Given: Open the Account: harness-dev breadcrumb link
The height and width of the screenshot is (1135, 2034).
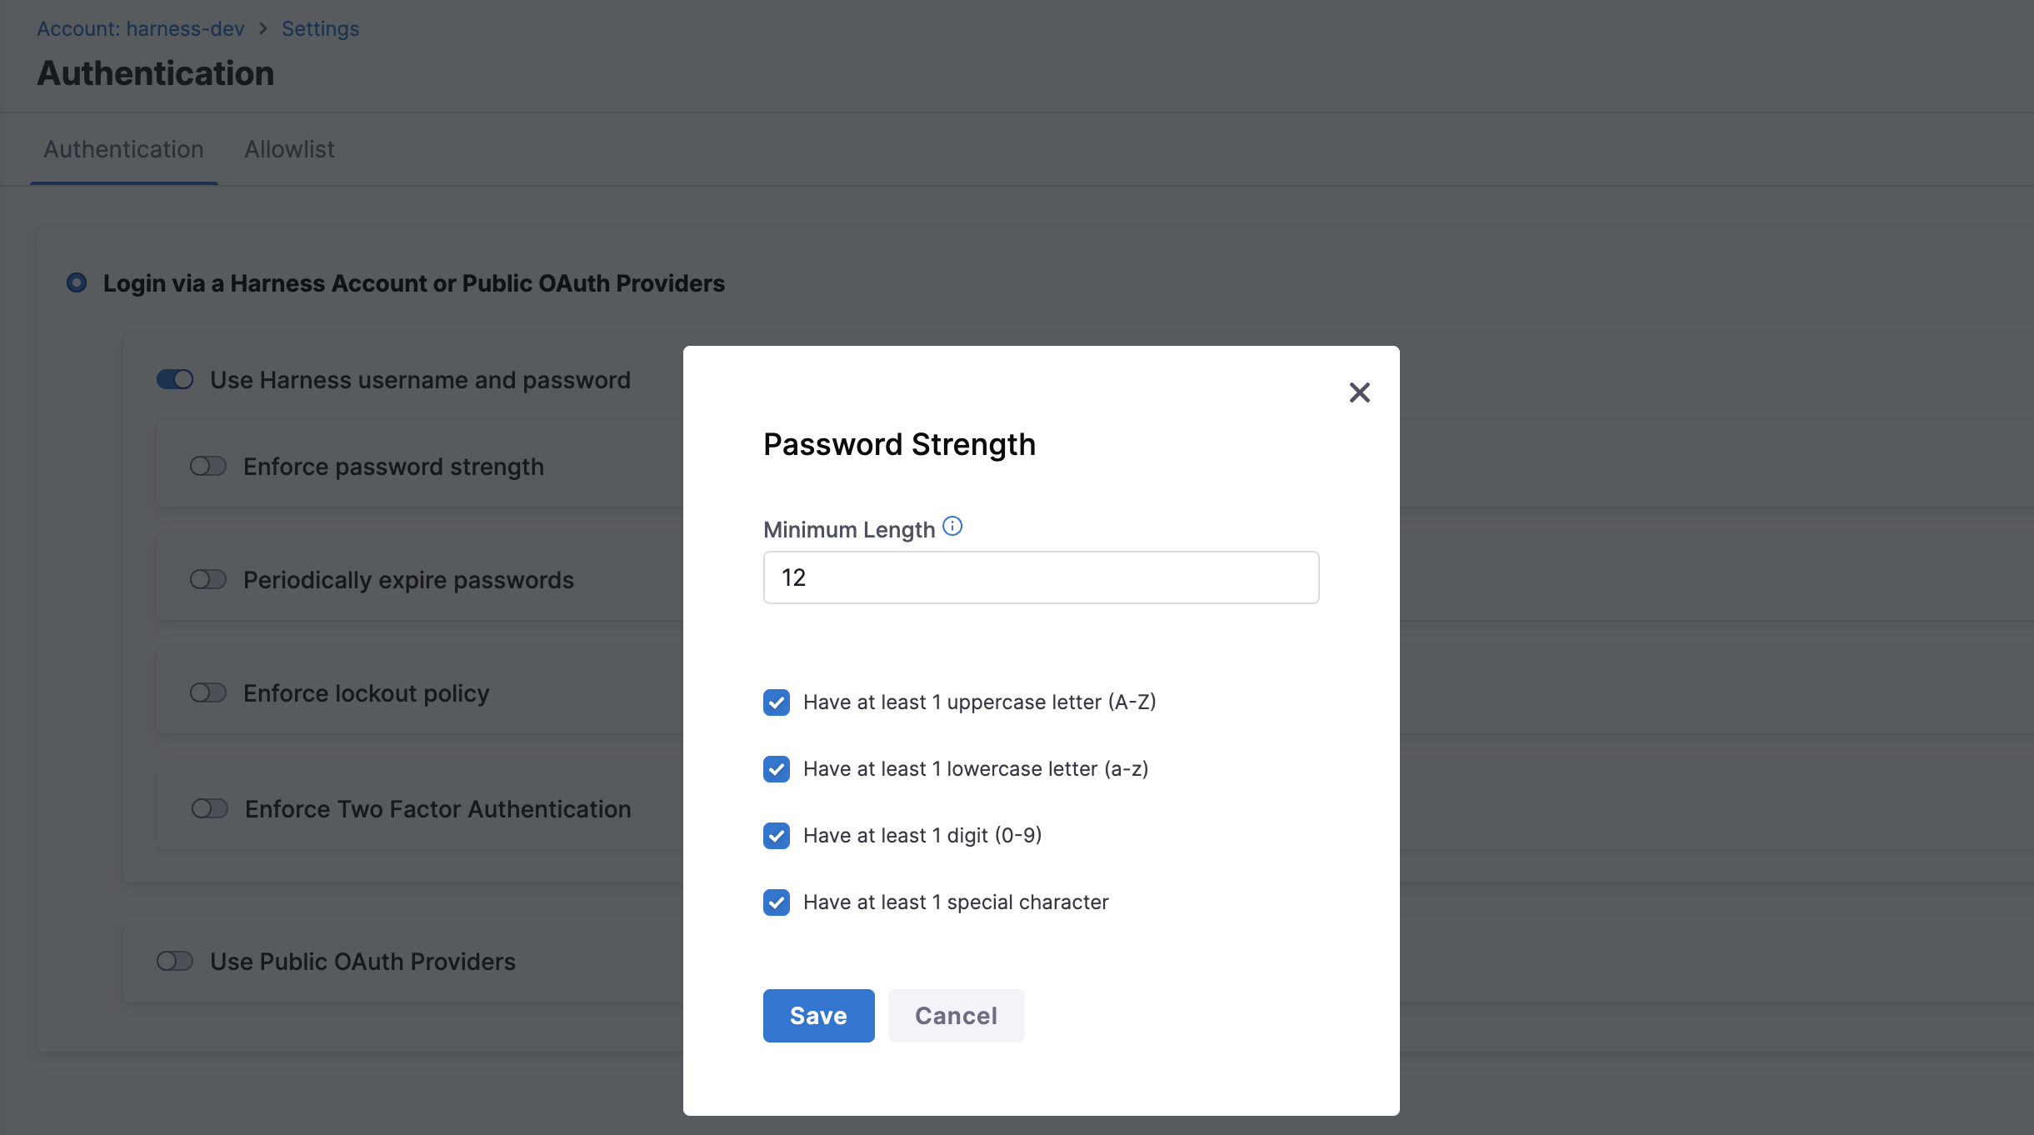Looking at the screenshot, I should point(140,29).
